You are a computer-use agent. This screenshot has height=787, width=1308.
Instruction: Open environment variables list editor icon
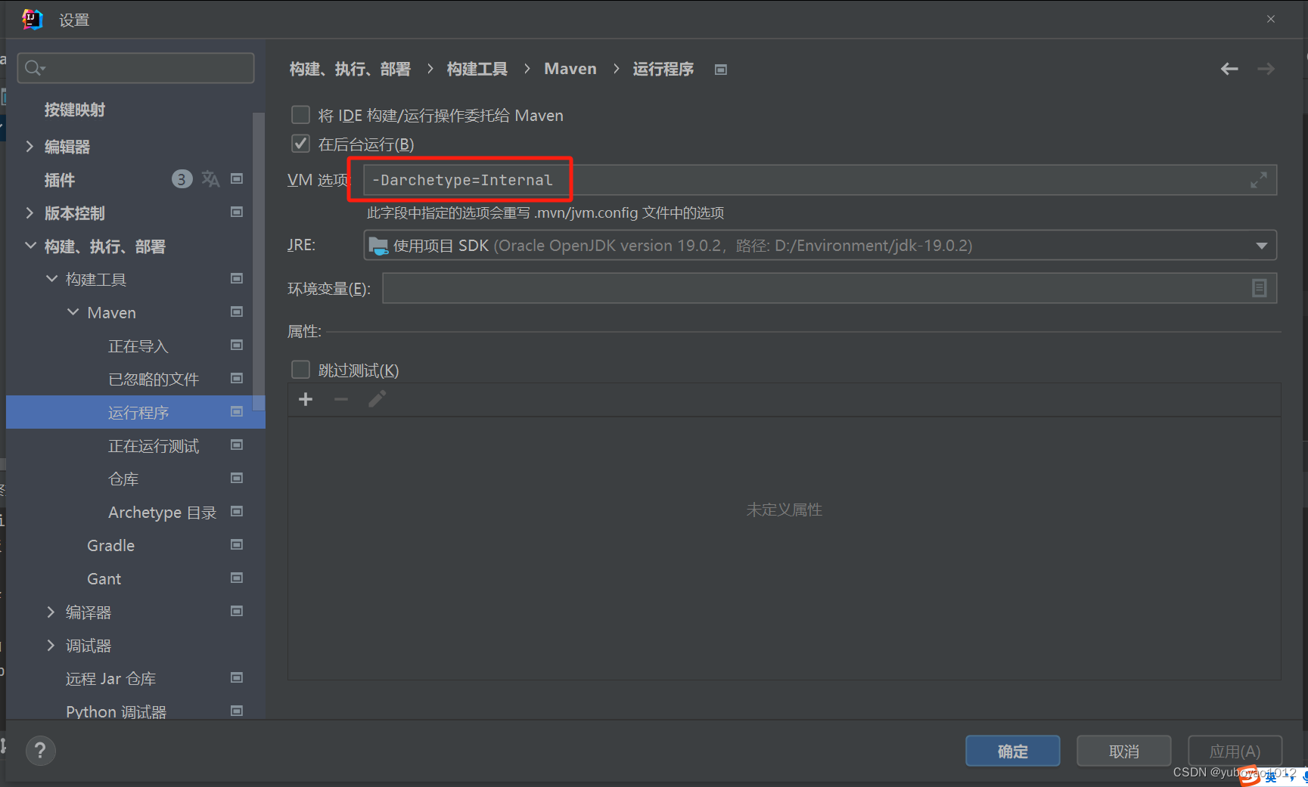[1259, 288]
